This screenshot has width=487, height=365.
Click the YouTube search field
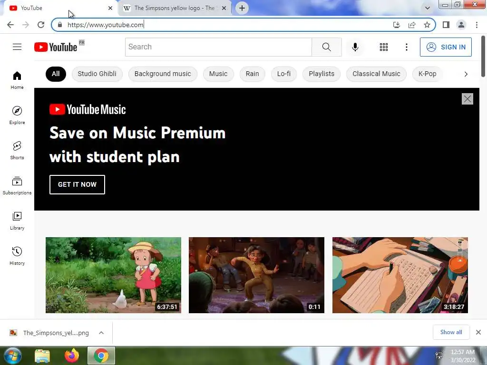point(218,47)
